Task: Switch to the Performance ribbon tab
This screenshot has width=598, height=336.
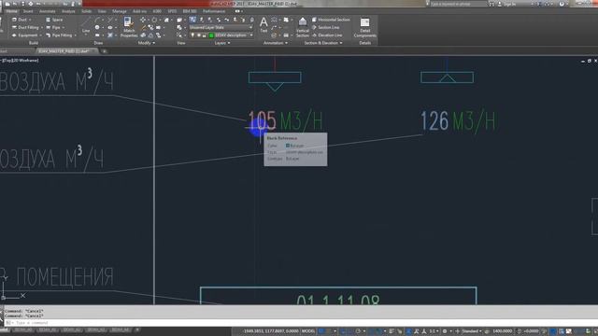Action: pyautogui.click(x=214, y=11)
